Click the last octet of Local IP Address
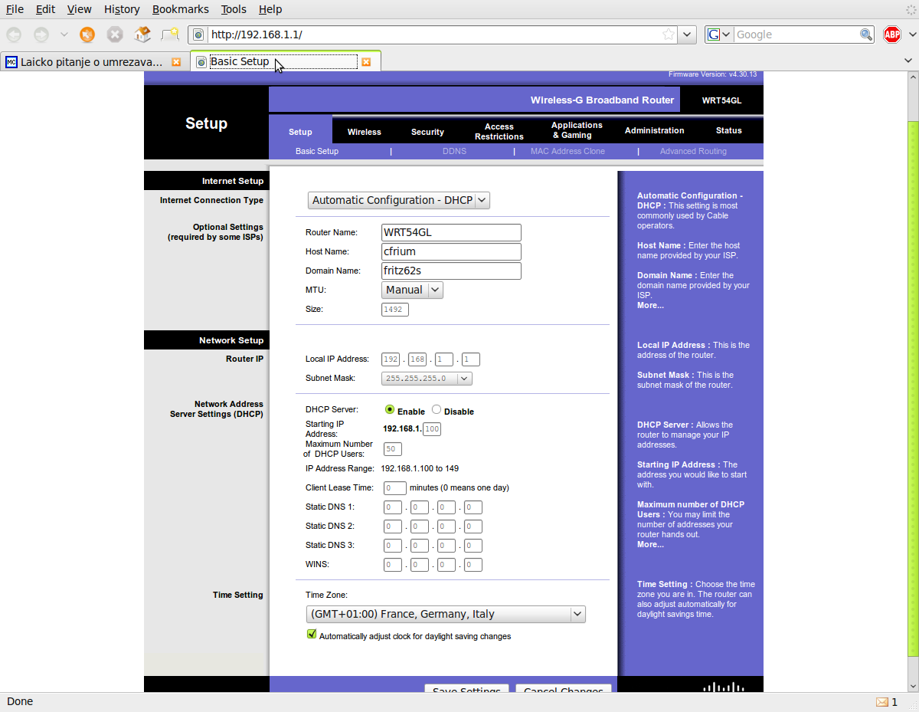 471,359
